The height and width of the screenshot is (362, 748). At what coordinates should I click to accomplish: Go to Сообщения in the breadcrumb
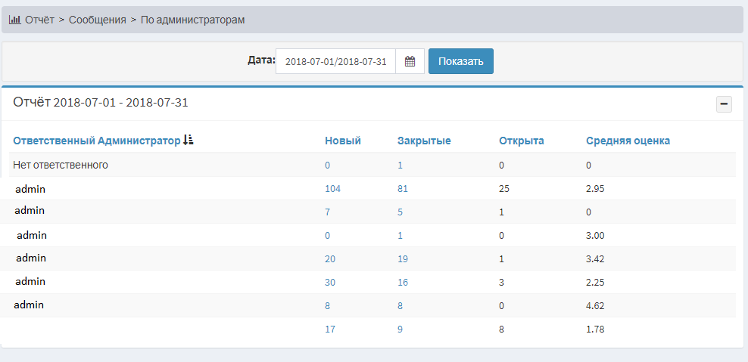click(x=97, y=20)
